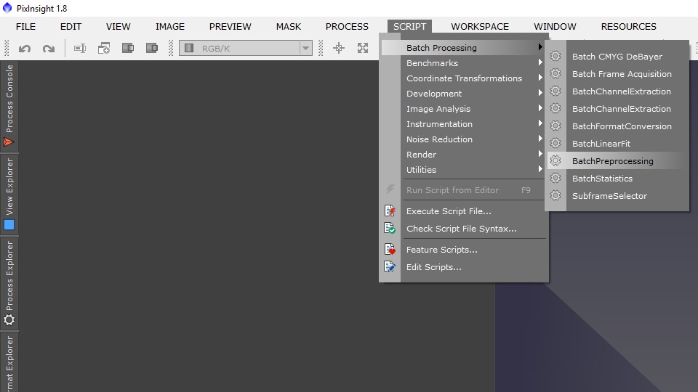
Task: Click the Redo arrow in toolbar
Action: pos(49,48)
